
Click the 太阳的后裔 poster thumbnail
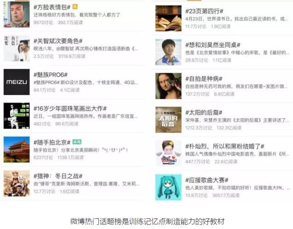point(168,120)
